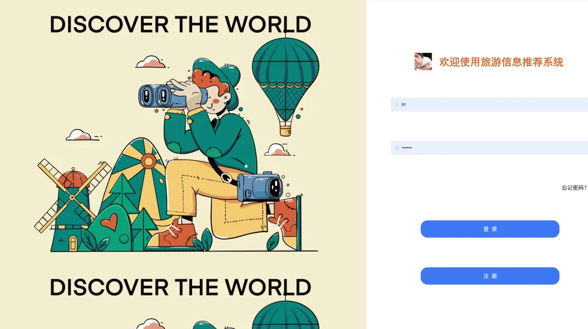Focus the username field containing 'lrr'
The height and width of the screenshot is (329, 588).
(489, 105)
